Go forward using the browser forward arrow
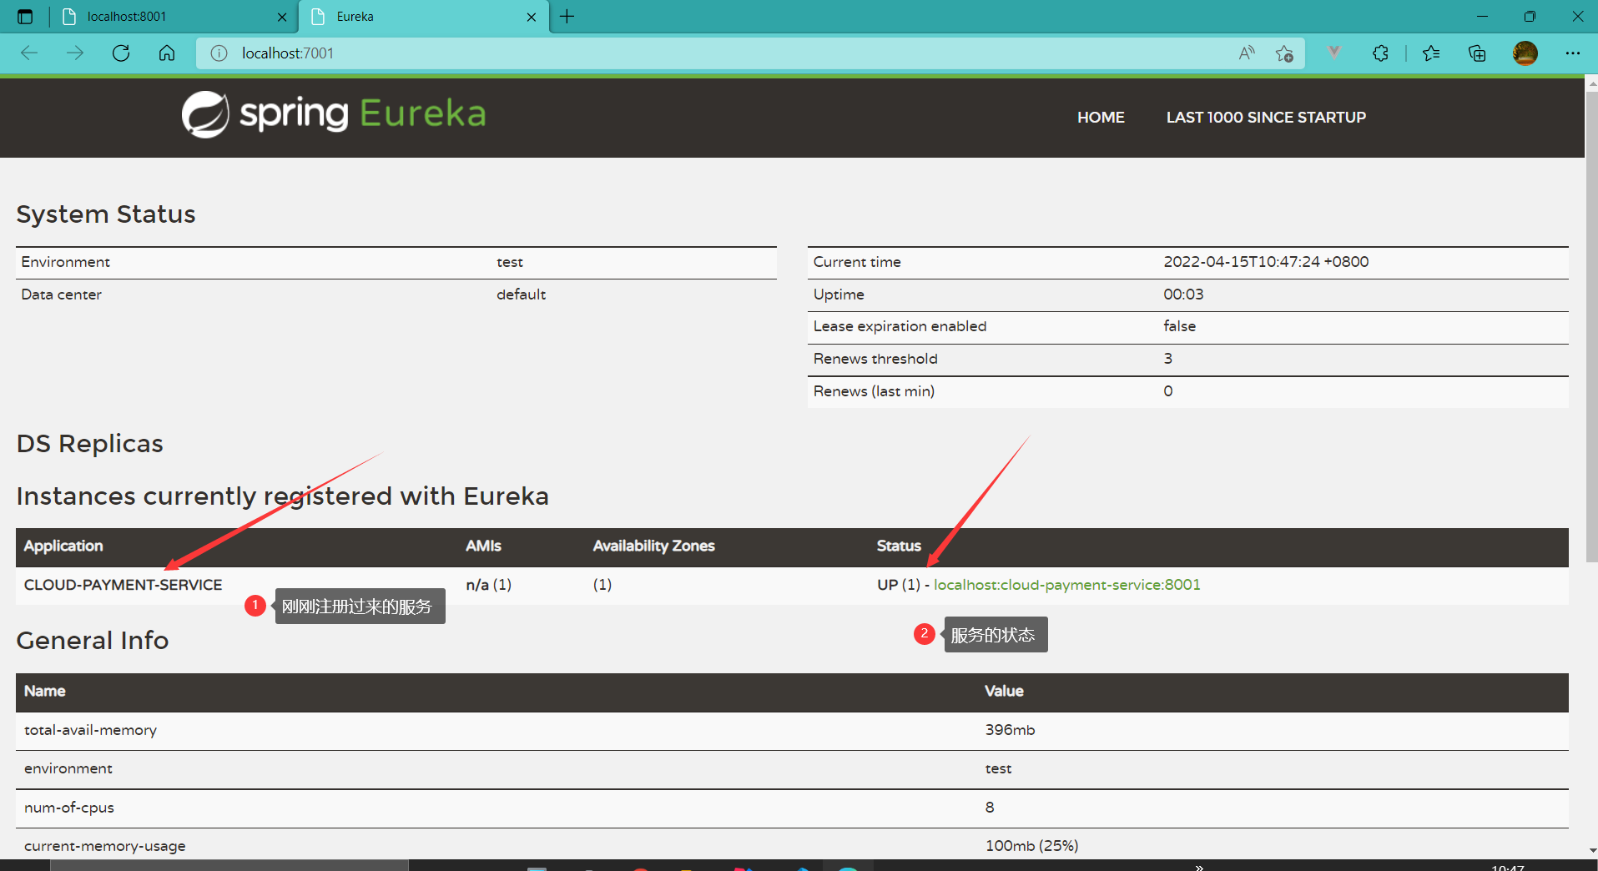1598x871 pixels. tap(75, 53)
